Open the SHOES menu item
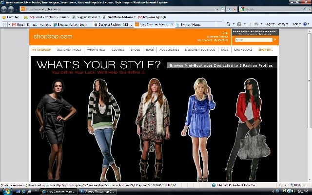 (136, 50)
